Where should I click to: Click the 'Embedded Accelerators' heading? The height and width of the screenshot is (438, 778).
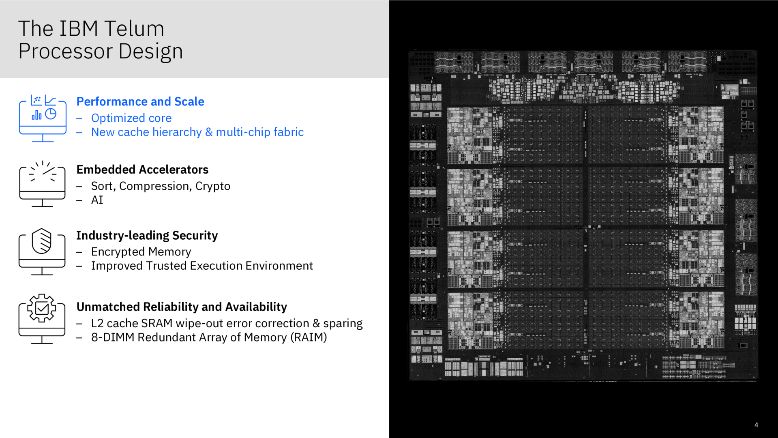pos(142,170)
